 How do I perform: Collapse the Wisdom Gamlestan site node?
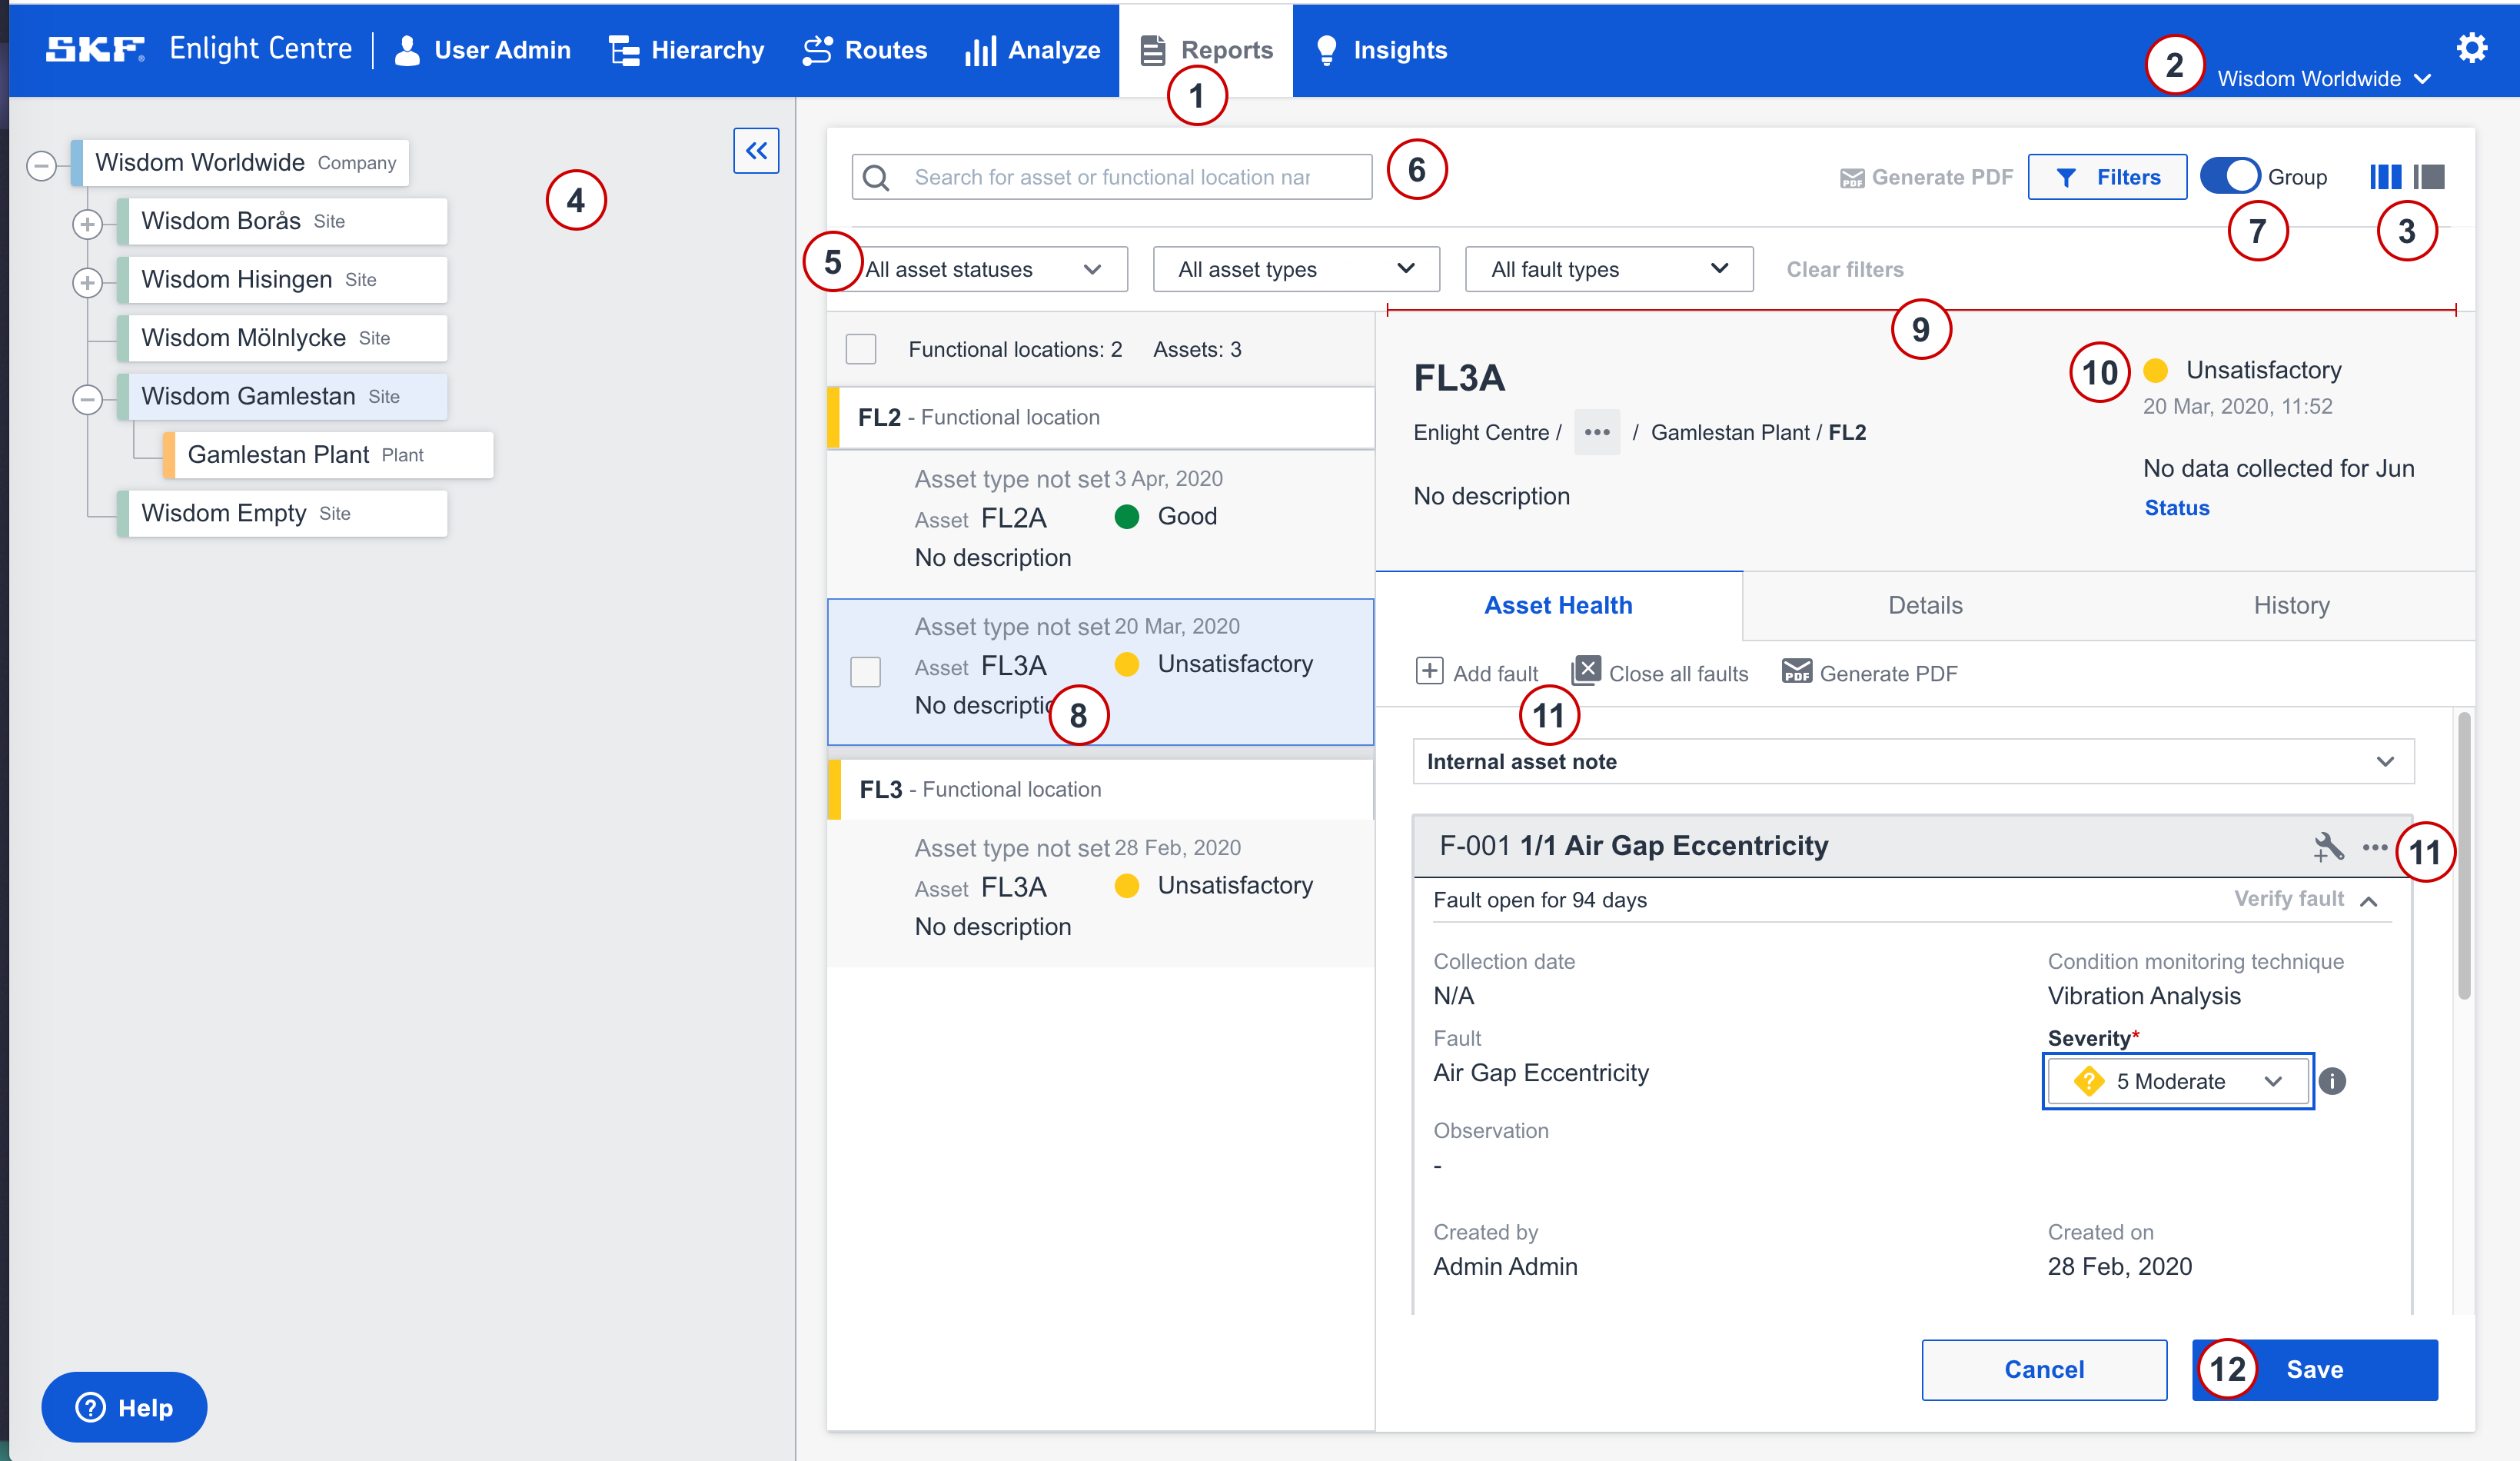point(87,399)
